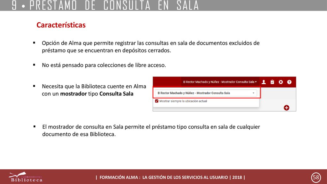
Task: Click the label 'Mostrar siempre la ubicación actual'
Action: [183, 101]
